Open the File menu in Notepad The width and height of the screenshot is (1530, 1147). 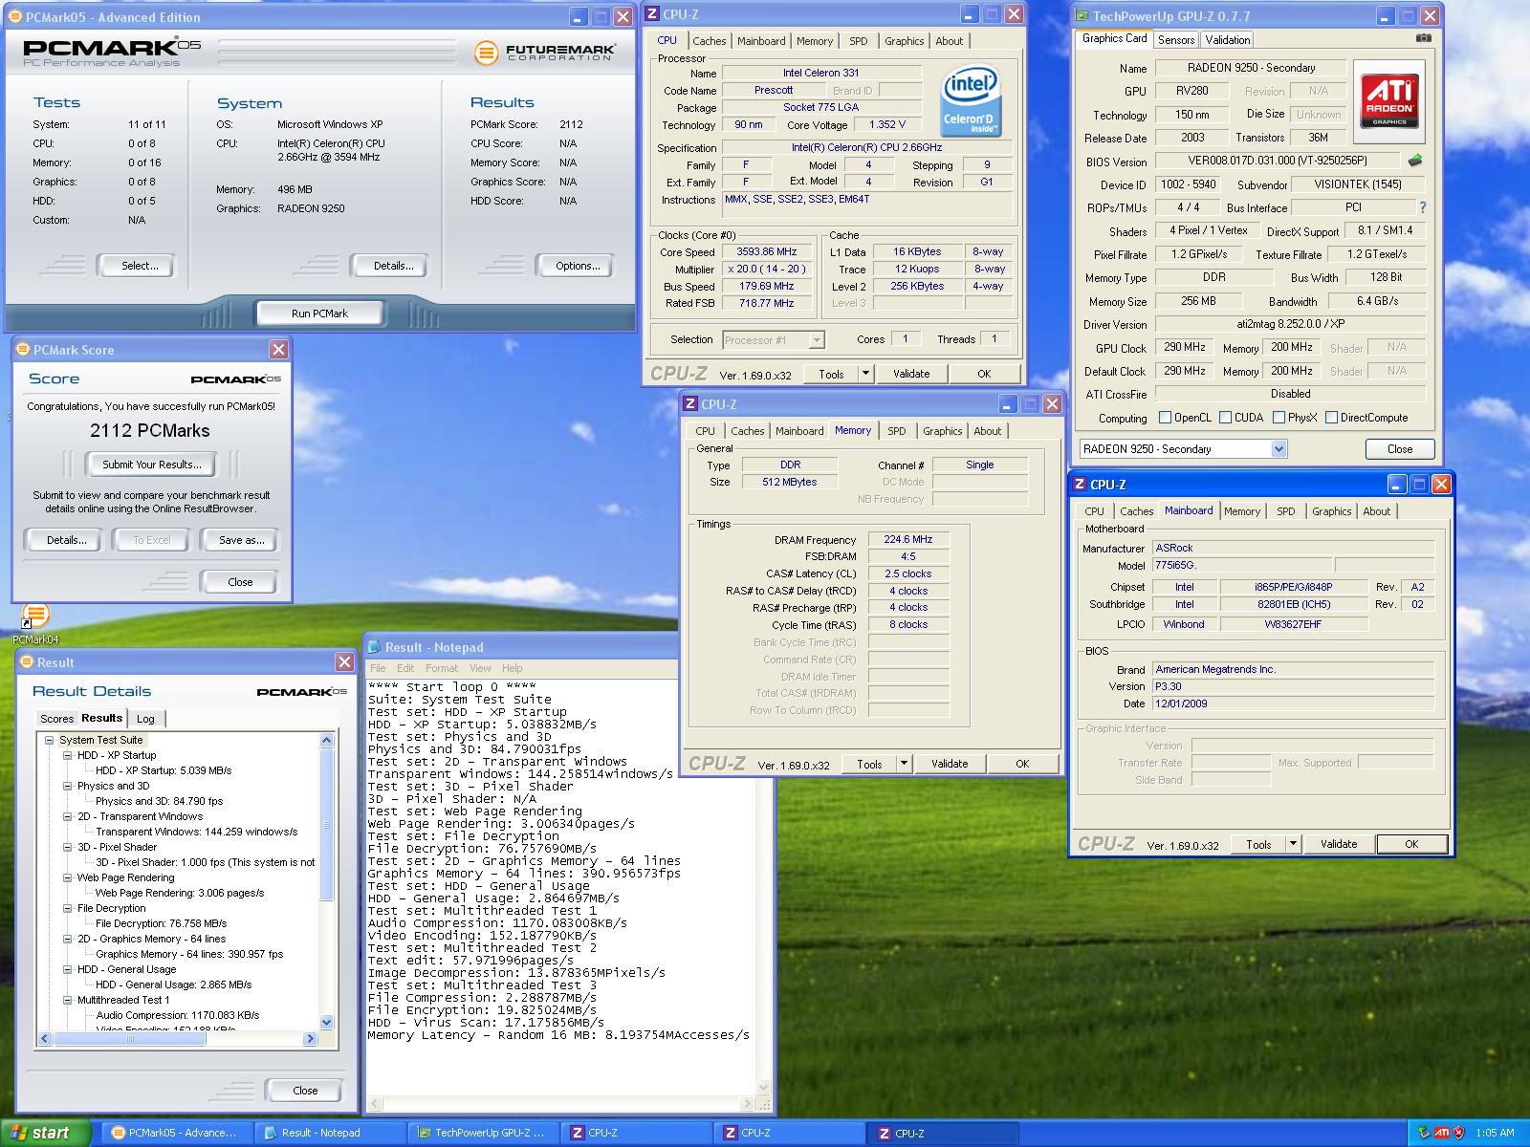click(378, 668)
